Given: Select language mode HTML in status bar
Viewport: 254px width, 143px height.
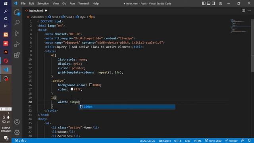Looking at the screenshot, I should 198,141.
